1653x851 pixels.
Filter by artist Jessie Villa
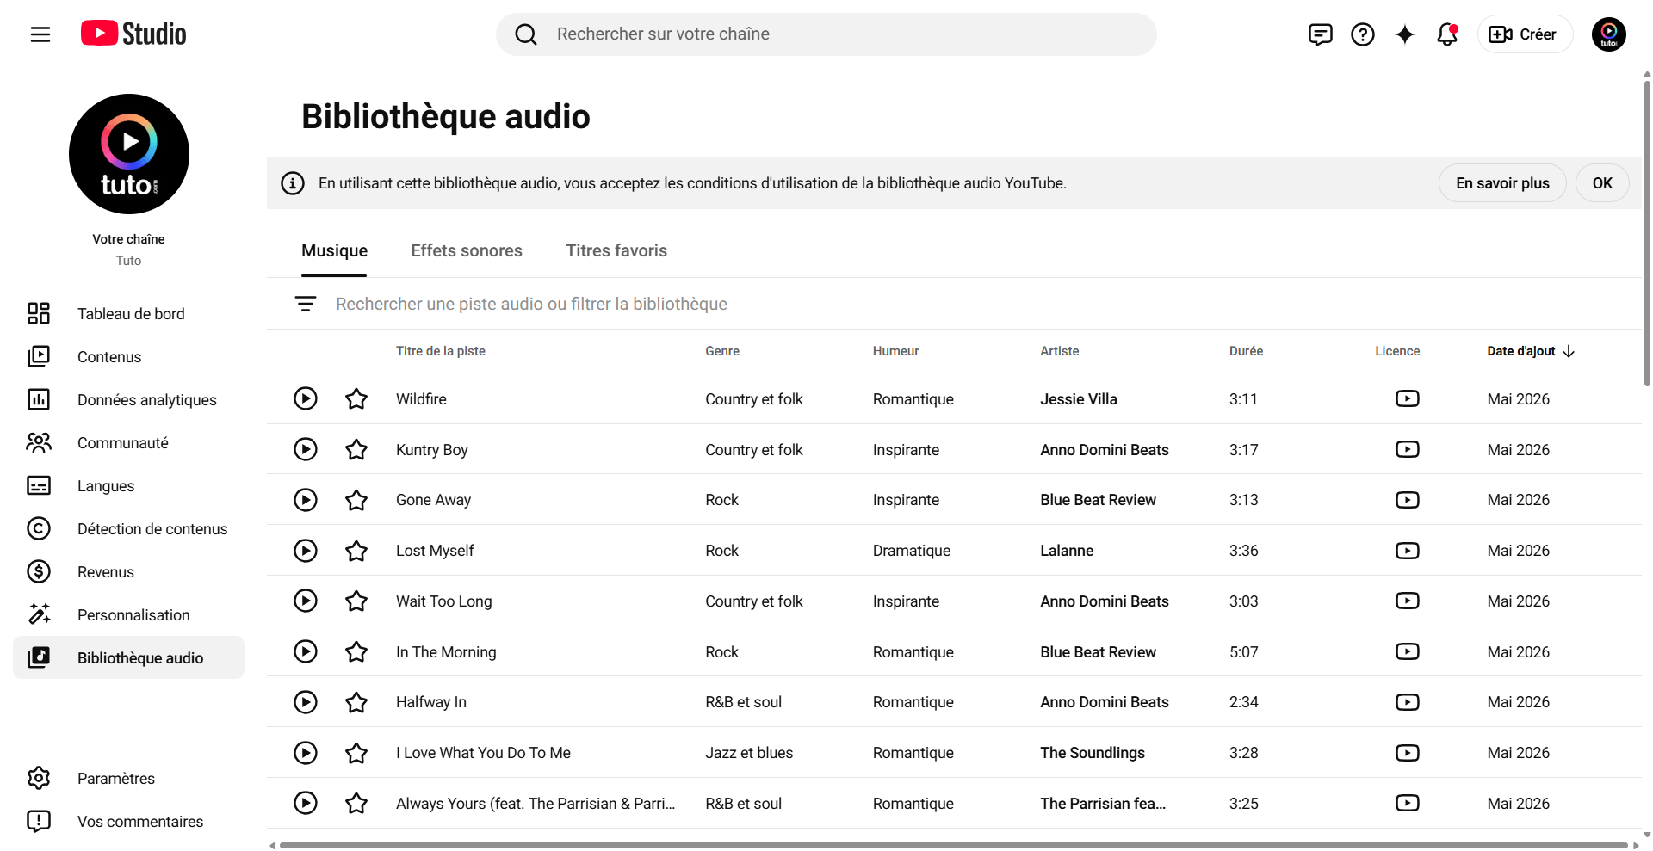pyautogui.click(x=1079, y=399)
